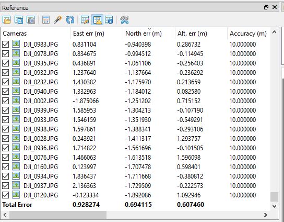Uncheck camera DJI_0932.JPG checkbox
284x222 pixels.
(6, 72)
